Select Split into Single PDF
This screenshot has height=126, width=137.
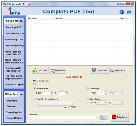click(x=14, y=40)
